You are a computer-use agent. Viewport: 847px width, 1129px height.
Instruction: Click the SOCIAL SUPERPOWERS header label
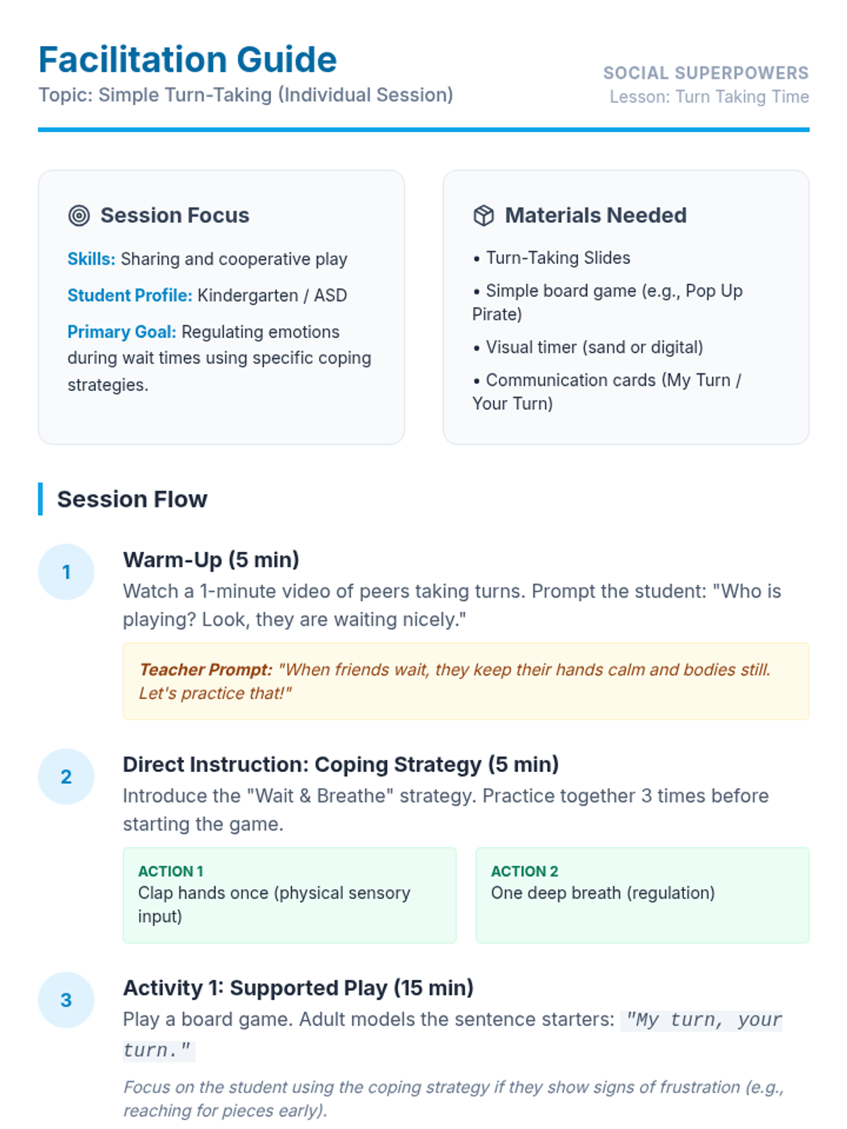point(706,73)
